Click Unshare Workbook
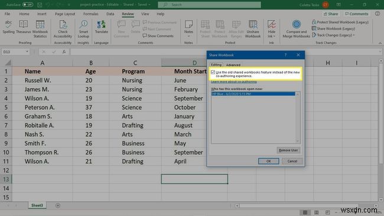The image size is (384, 216). 253,29
